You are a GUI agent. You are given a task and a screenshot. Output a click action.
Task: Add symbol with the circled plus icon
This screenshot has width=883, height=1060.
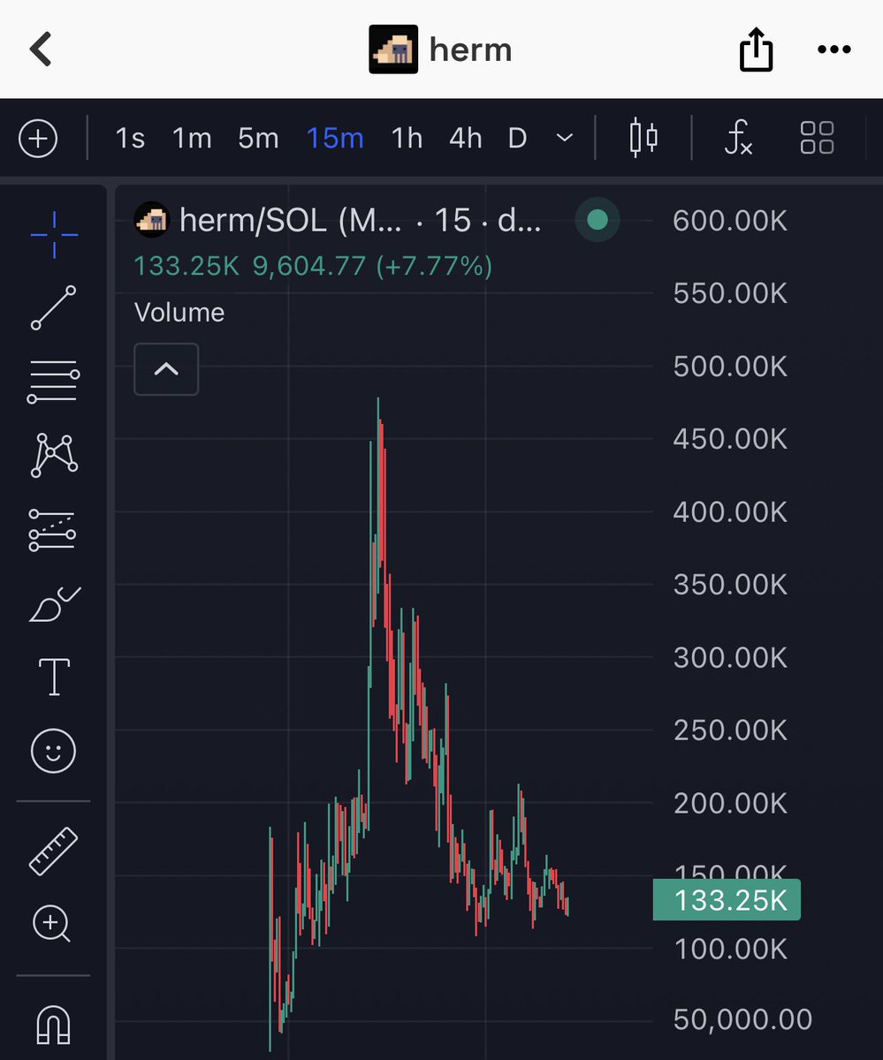[38, 139]
